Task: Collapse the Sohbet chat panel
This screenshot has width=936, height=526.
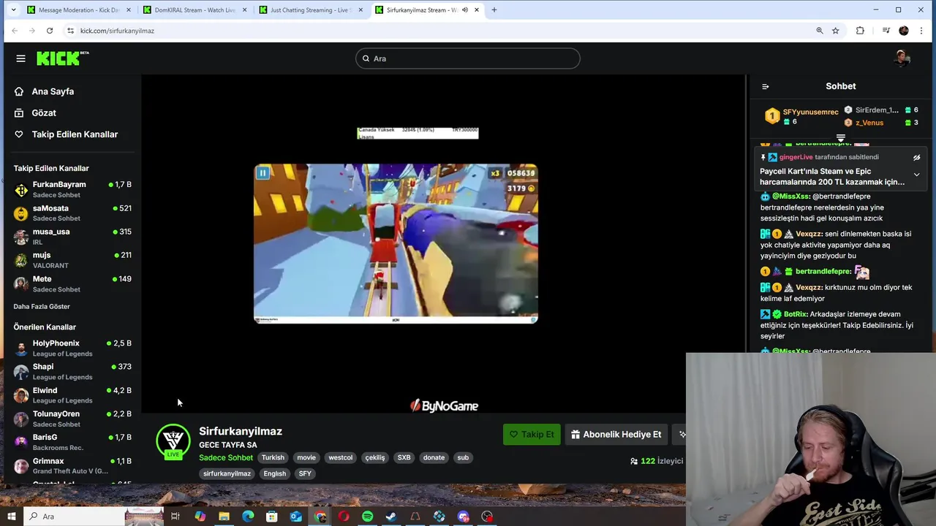Action: pyautogui.click(x=766, y=86)
